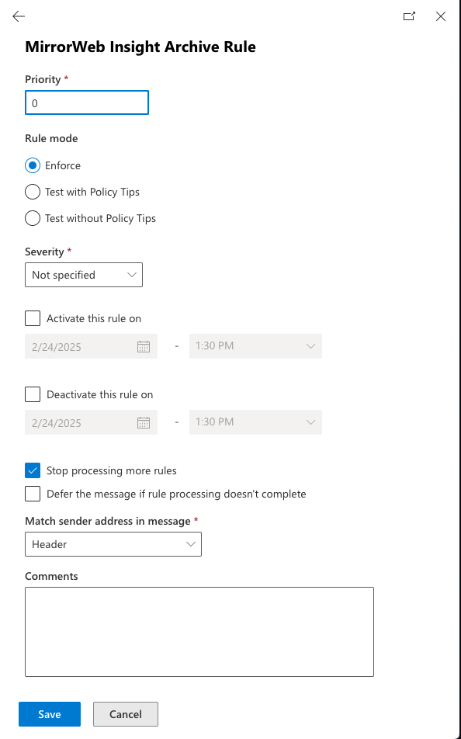Open the deactivation time 1:30 PM dropdown
461x739 pixels.
(x=255, y=422)
